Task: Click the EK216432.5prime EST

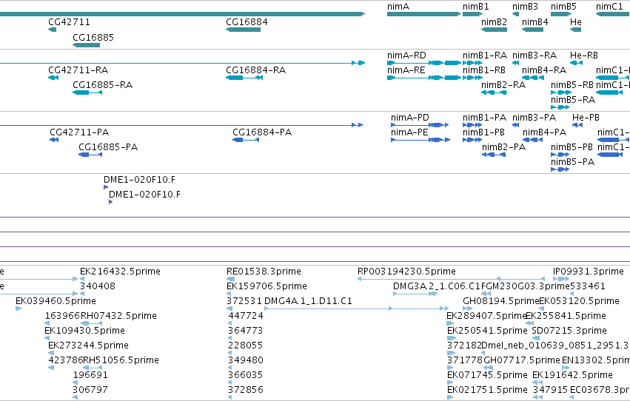Action: (82, 279)
